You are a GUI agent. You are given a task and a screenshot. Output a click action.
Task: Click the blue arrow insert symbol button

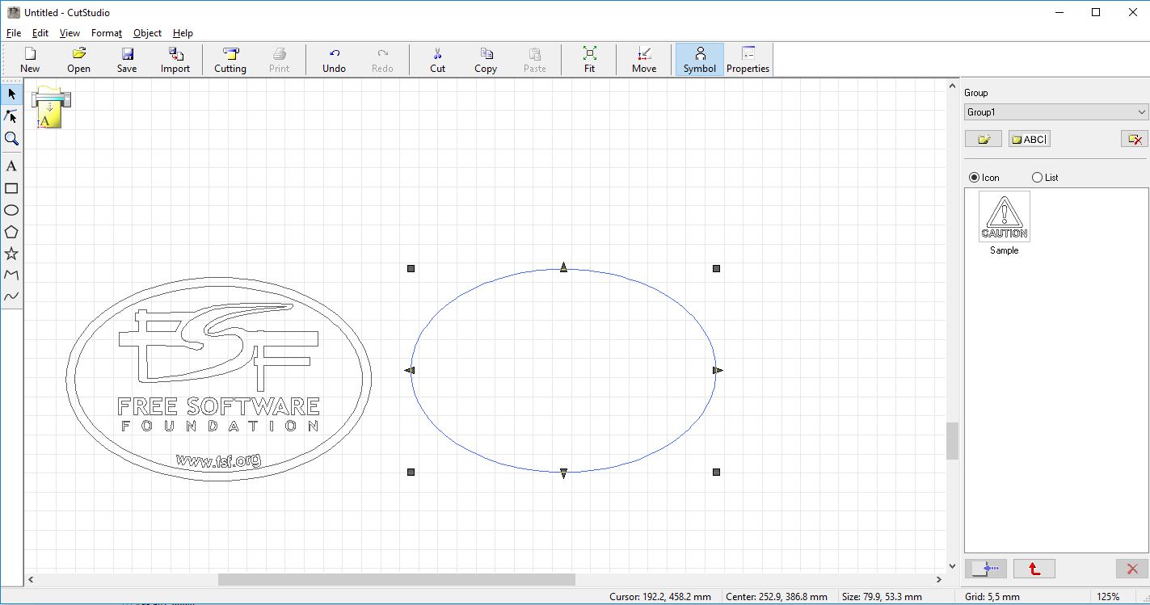(x=986, y=569)
